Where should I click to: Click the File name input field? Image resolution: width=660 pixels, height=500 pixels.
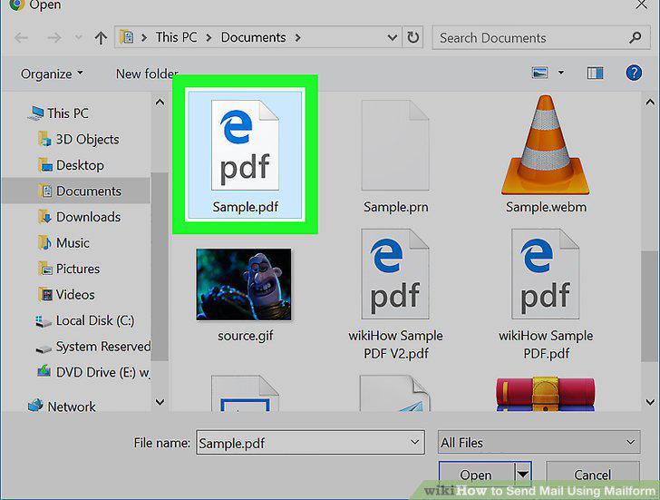point(310,443)
